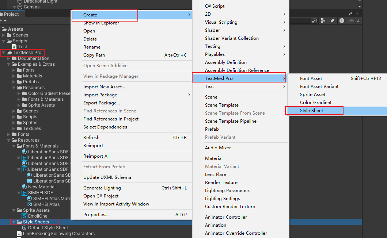Image resolution: width=387 pixels, height=238 pixels.
Task: Select the Fonts & Materials folder under Resources
Action: click(41, 146)
